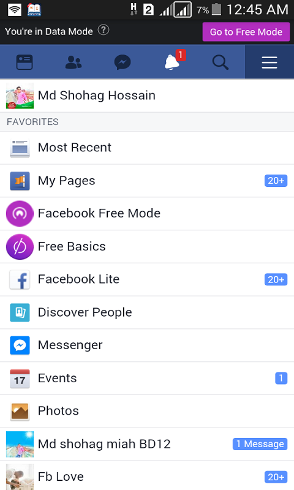
Task: Tap the Messenger list item icon
Action: click(x=20, y=345)
